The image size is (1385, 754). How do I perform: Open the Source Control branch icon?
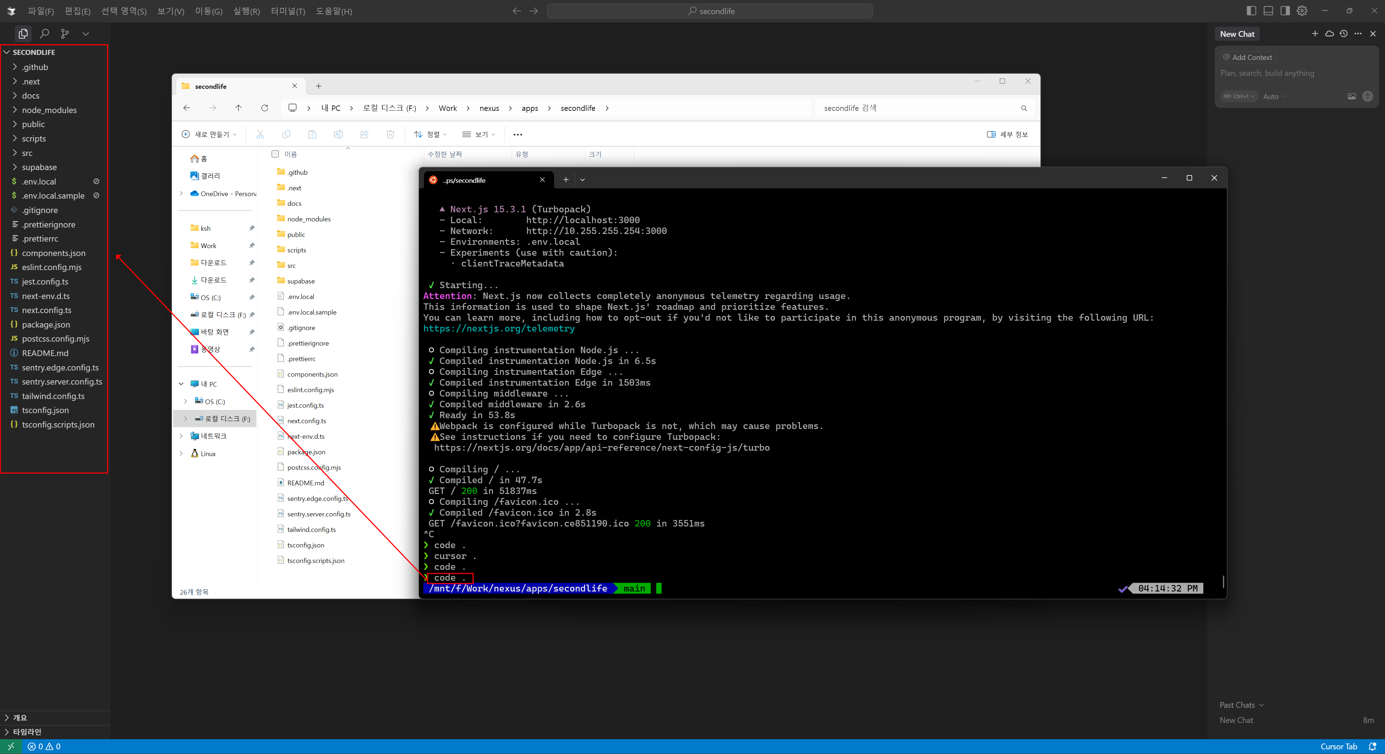point(65,33)
